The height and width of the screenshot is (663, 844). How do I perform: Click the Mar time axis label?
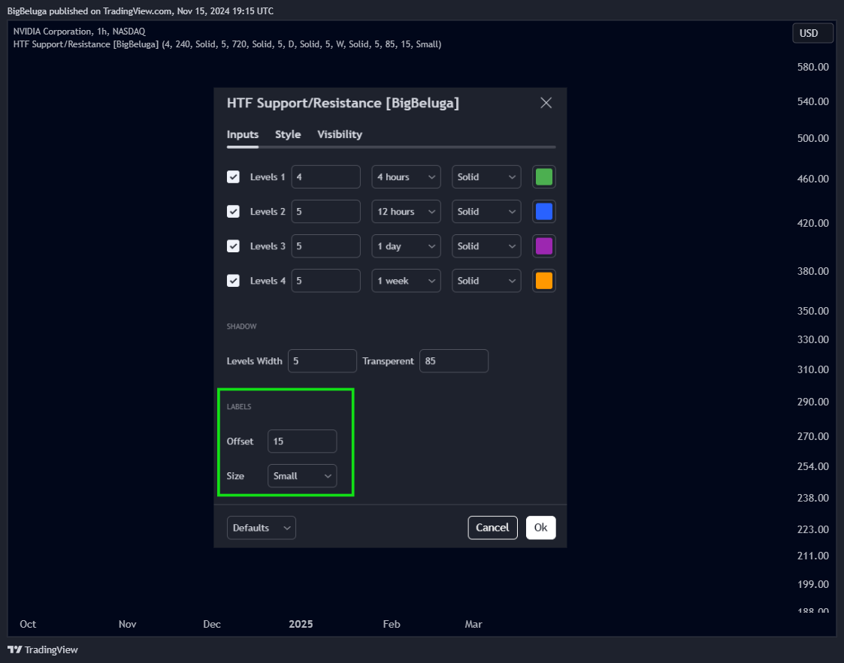tap(473, 624)
